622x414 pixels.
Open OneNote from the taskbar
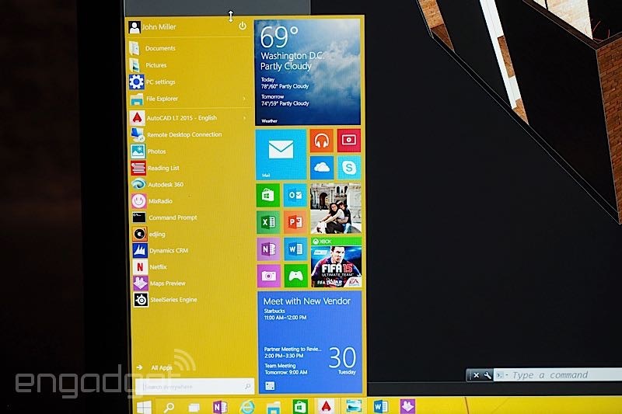220,407
